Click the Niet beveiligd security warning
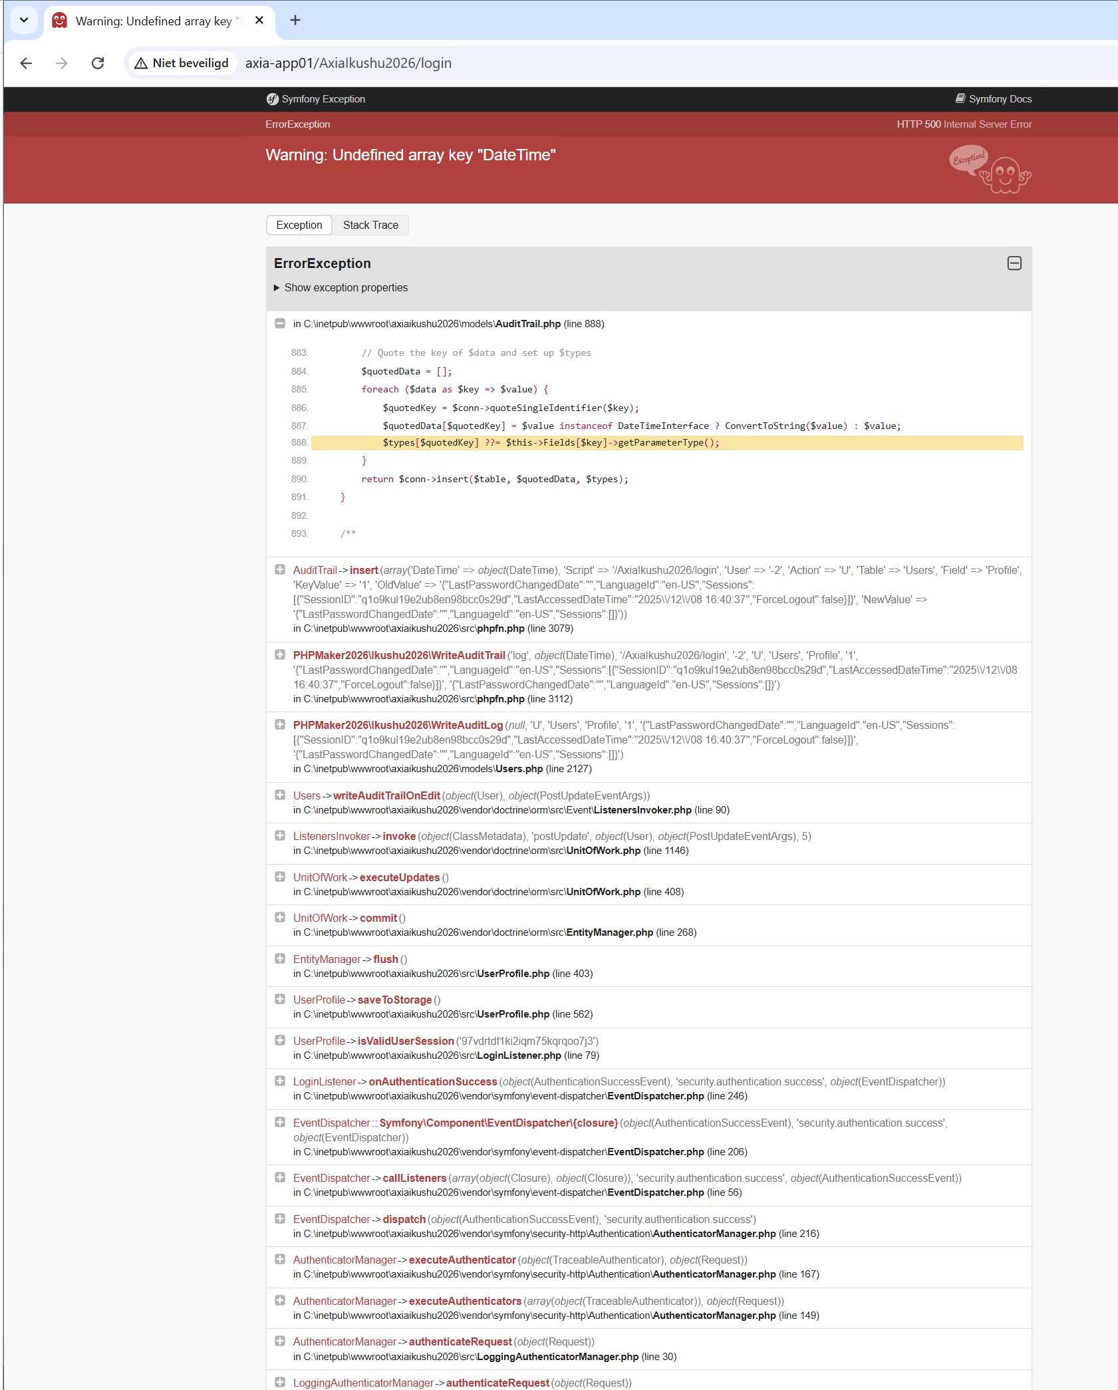Screen dimensions: 1118x1390 click(182, 63)
